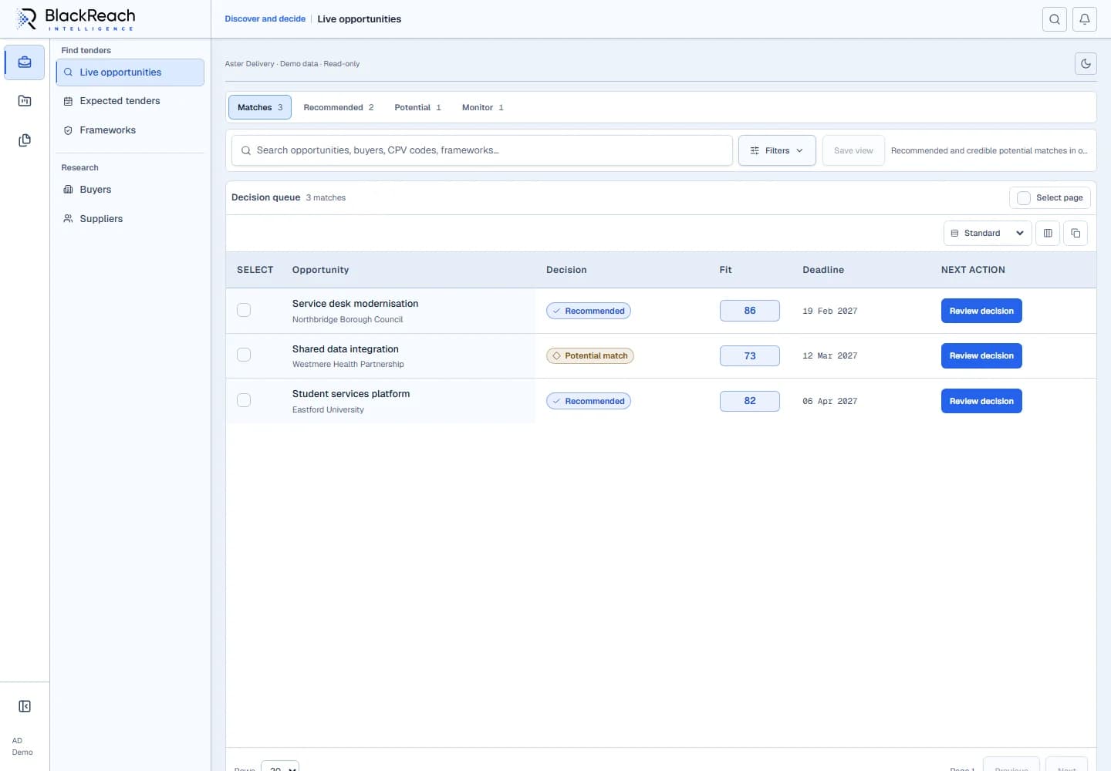
Task: Collapse the sidebar with the panel icon
Action: coord(25,706)
